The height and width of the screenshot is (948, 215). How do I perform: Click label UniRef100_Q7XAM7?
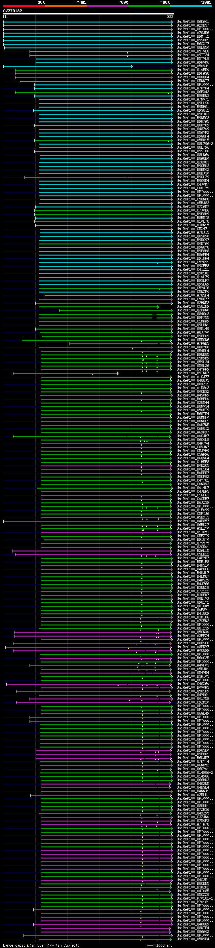point(193,207)
